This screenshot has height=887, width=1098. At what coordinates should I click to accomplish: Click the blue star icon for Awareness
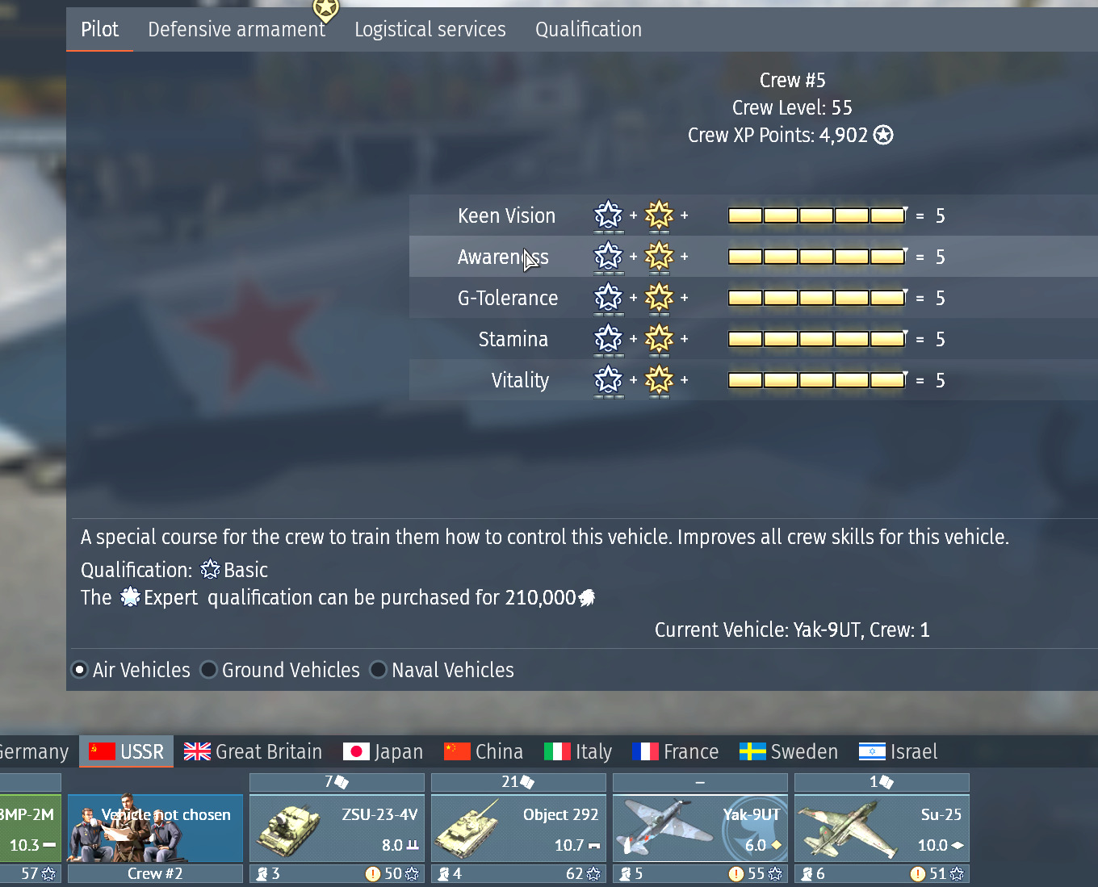coord(608,257)
